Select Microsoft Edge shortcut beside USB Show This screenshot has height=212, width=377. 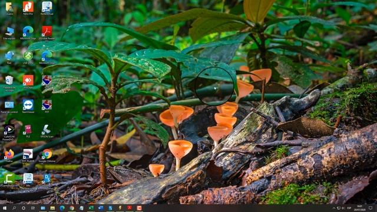coord(47,58)
